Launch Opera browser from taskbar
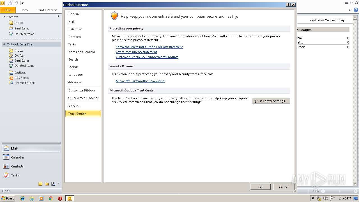 point(60,198)
